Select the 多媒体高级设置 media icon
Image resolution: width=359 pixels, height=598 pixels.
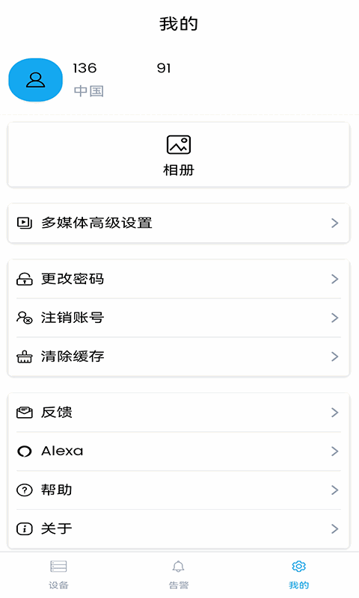[x=25, y=223]
